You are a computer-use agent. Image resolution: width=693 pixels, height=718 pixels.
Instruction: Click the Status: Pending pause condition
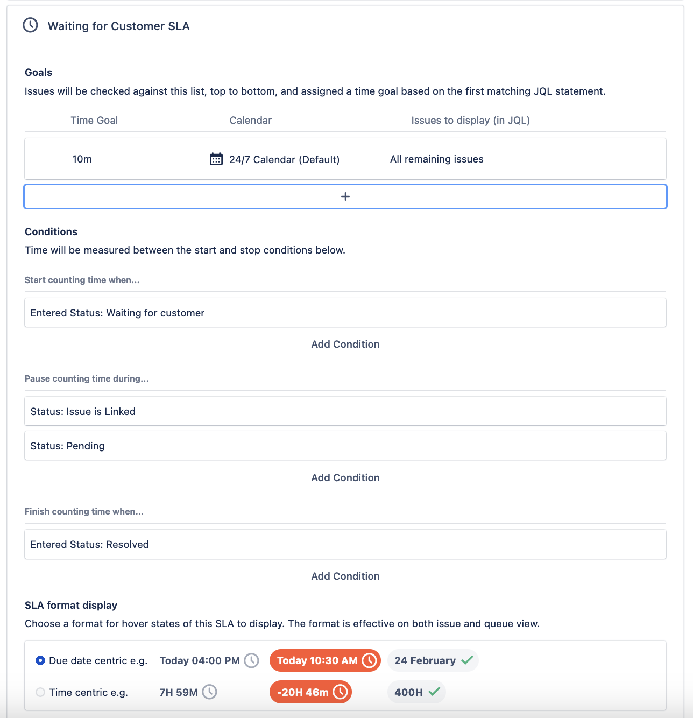coord(345,446)
